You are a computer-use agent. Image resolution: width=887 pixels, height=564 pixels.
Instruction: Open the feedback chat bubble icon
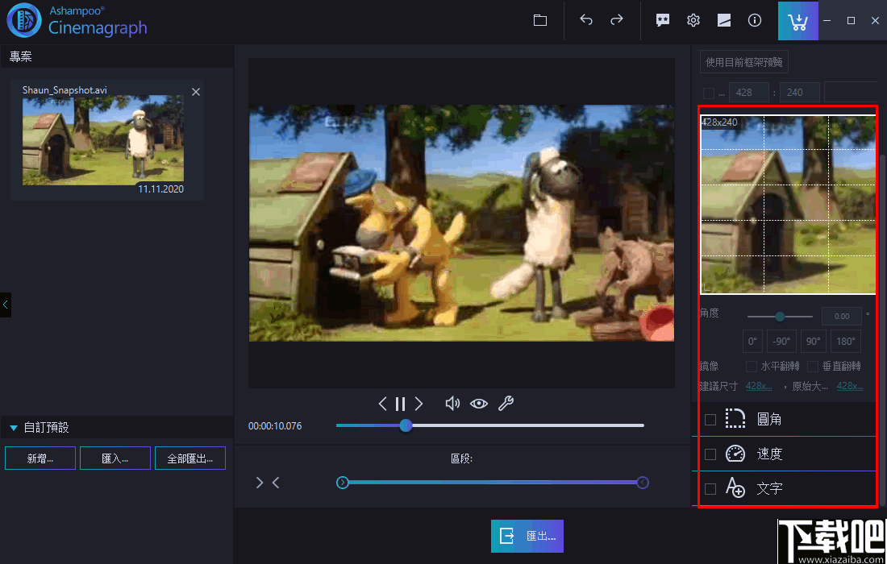(663, 21)
